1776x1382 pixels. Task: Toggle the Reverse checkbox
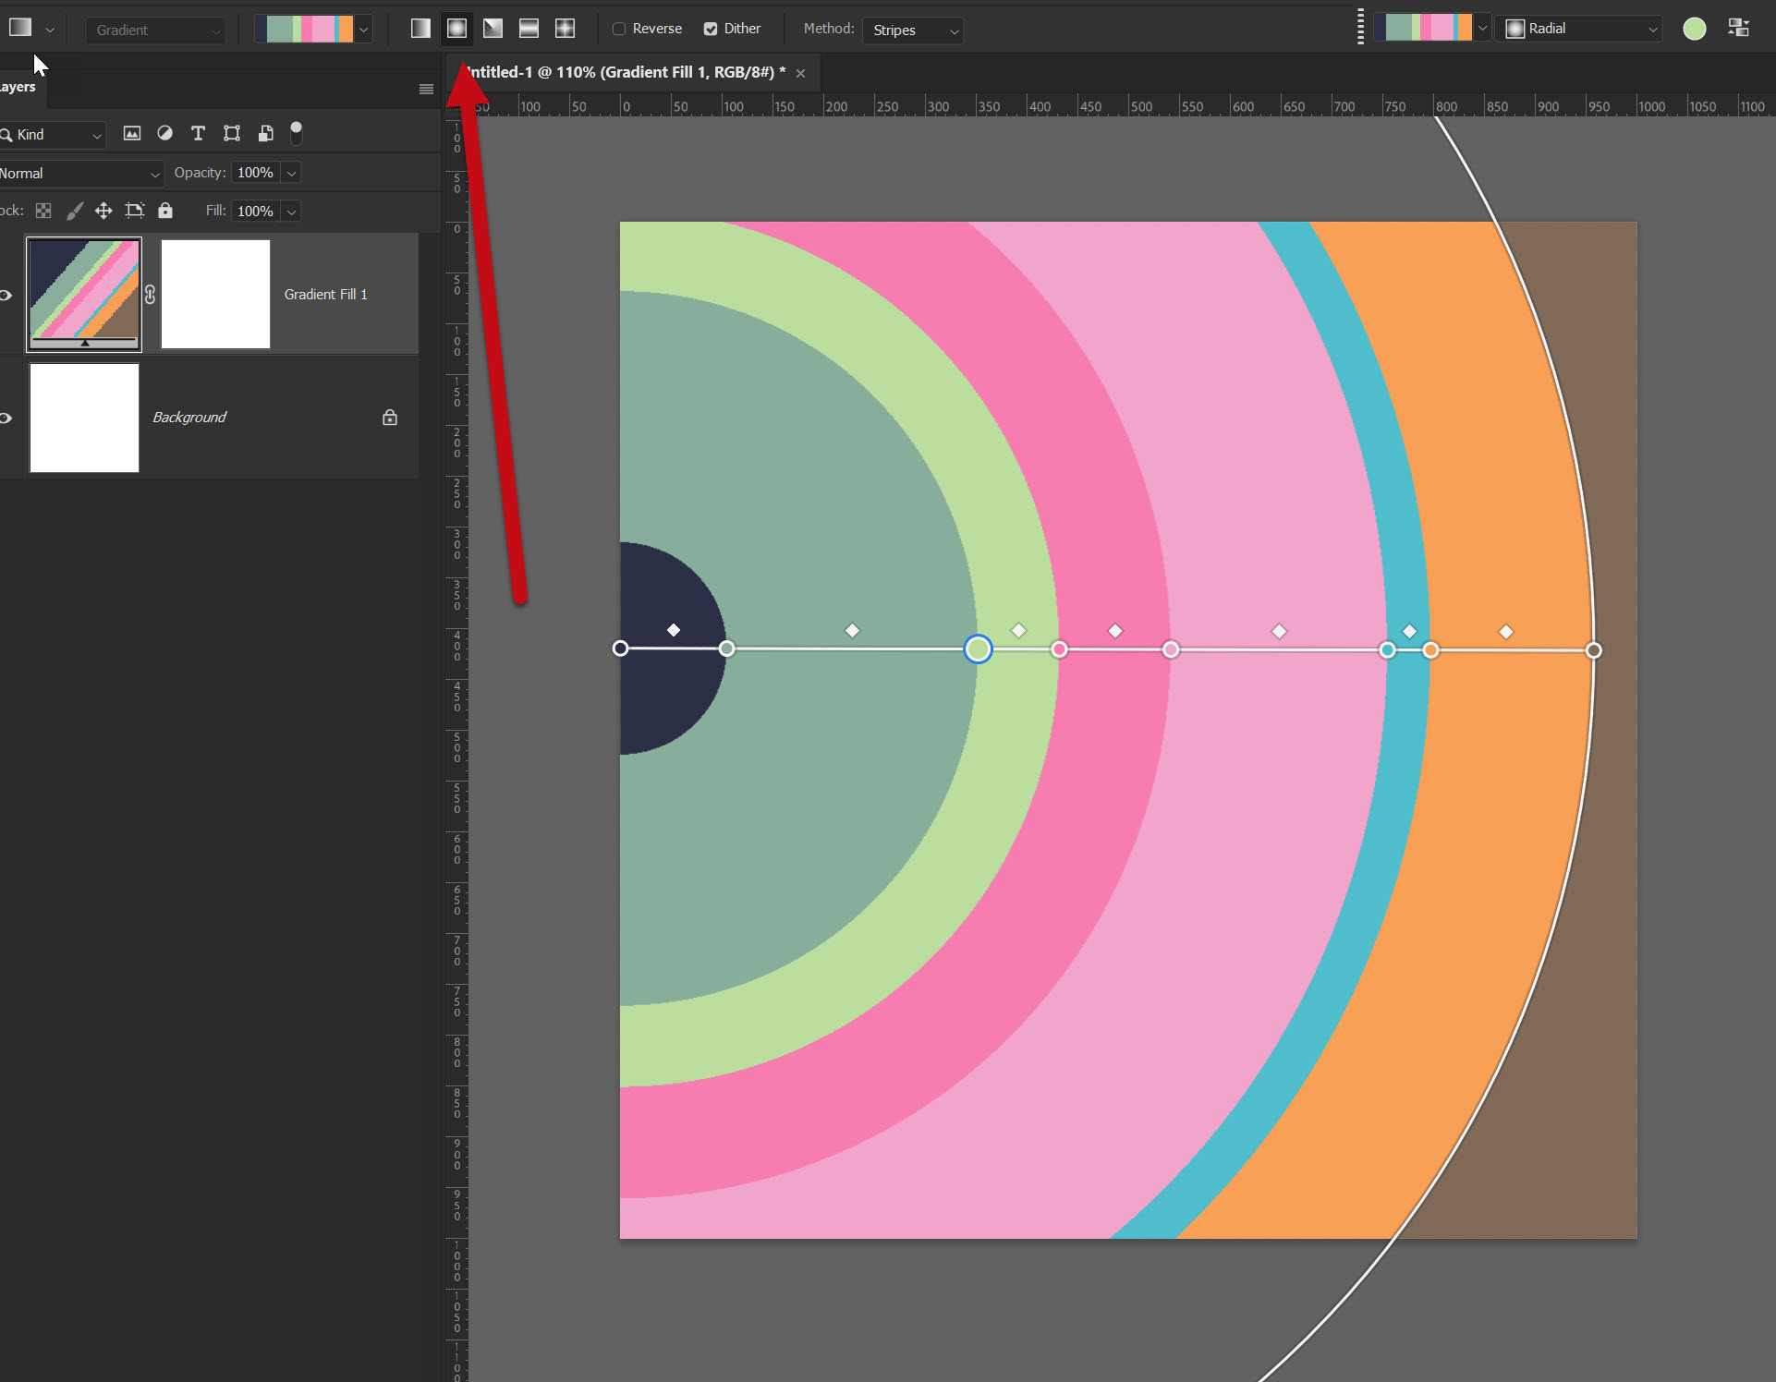click(619, 29)
